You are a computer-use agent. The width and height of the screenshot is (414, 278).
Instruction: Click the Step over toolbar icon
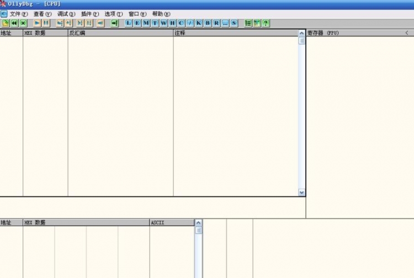pos(68,23)
